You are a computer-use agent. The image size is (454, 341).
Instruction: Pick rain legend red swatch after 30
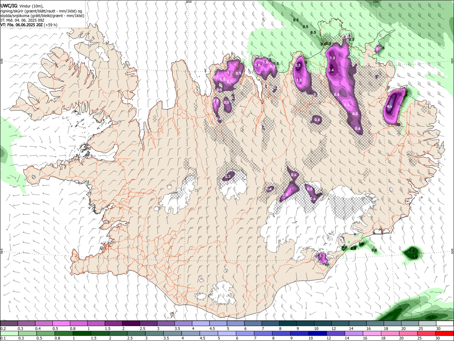click(445, 334)
